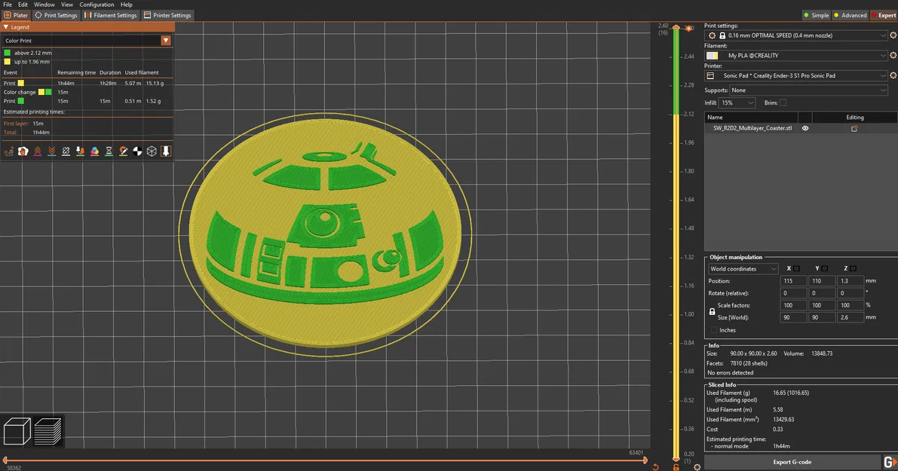The image size is (898, 471).
Task: Open print settings preset gear icon
Action: [x=893, y=35]
